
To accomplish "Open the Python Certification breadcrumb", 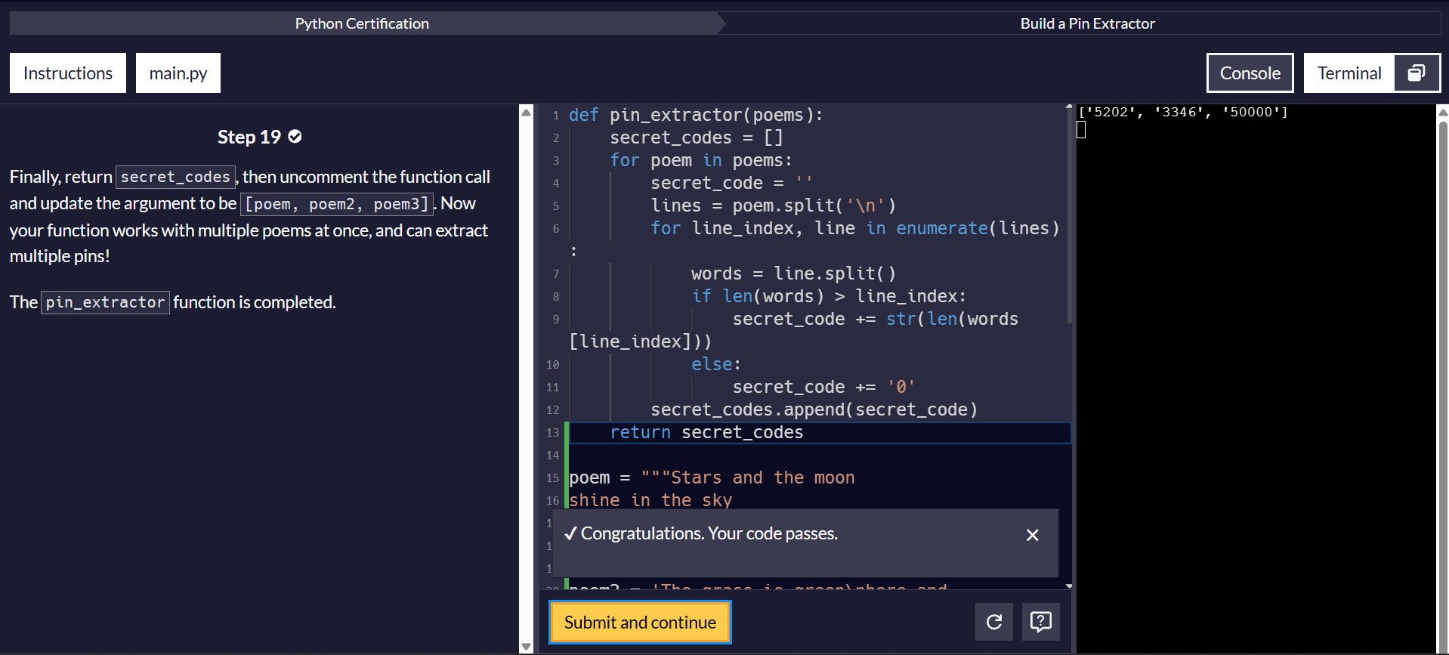I will coord(362,23).
